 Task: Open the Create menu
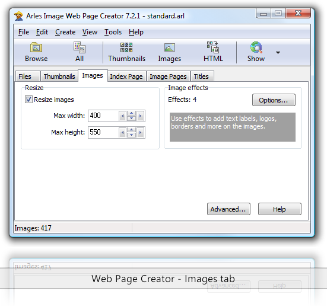65,32
